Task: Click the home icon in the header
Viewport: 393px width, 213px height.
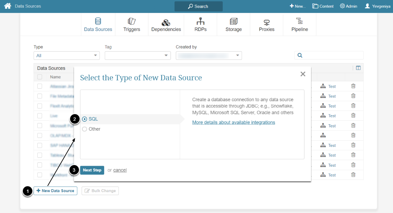Action: coord(7,6)
